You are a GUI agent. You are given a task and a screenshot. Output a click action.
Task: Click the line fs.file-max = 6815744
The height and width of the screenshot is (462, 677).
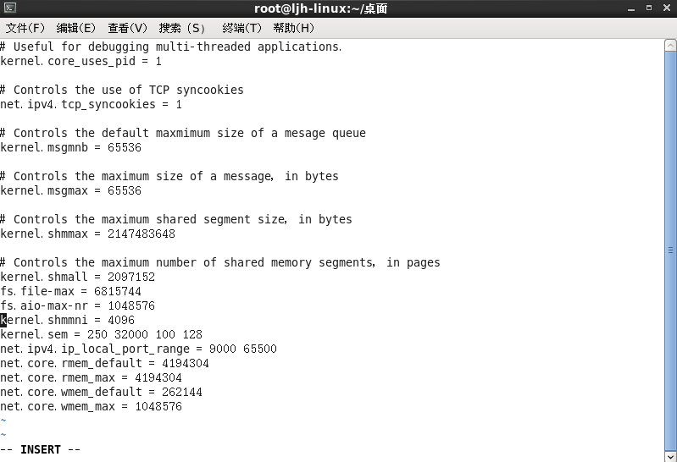point(71,291)
